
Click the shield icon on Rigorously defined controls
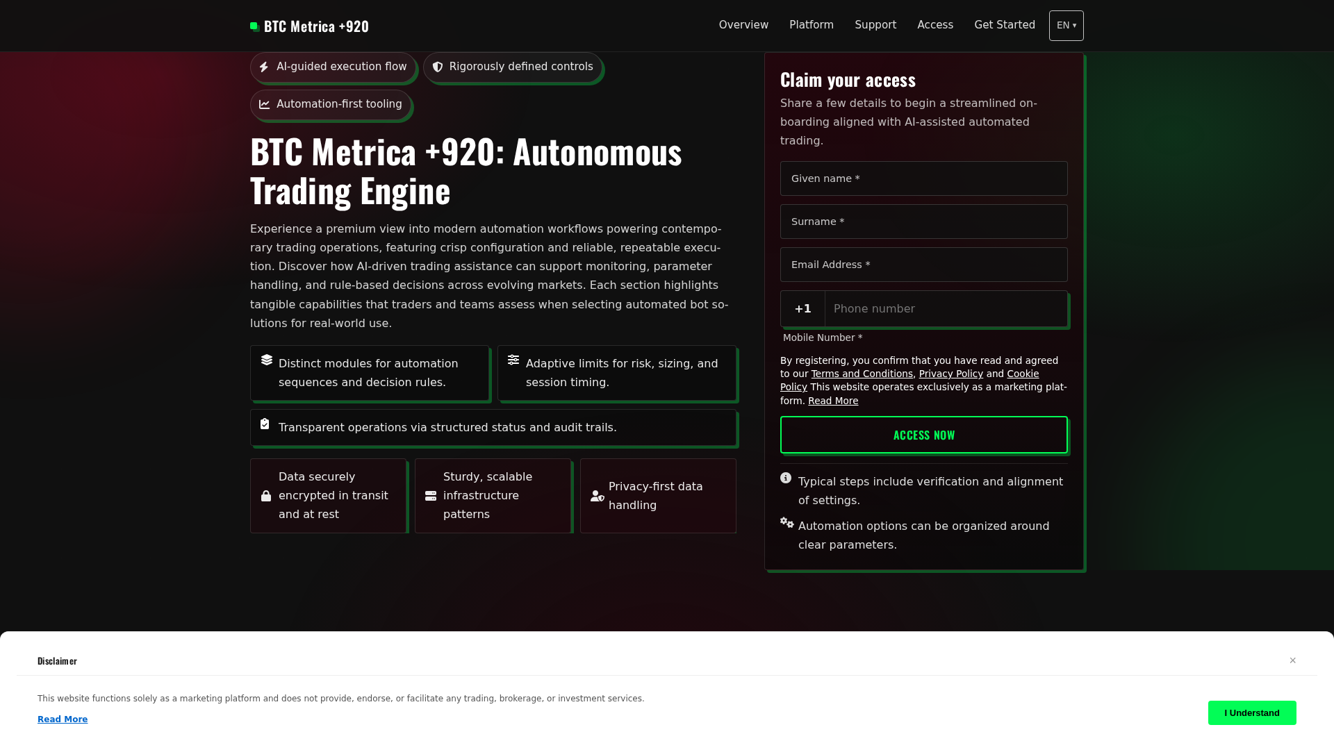(x=438, y=67)
